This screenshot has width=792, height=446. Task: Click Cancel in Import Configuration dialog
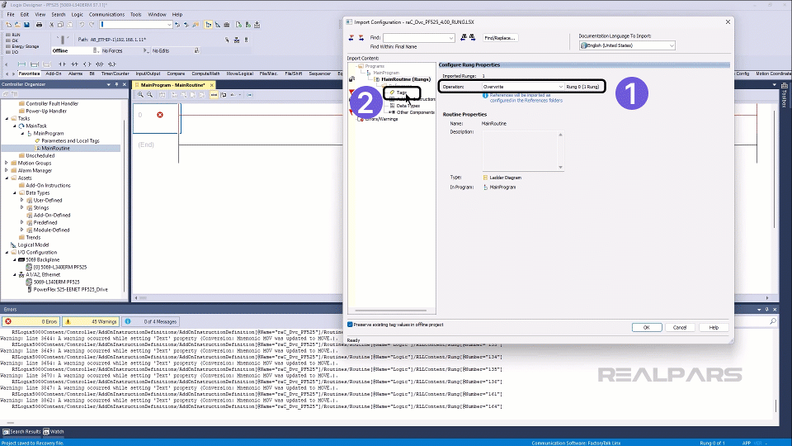tap(680, 328)
